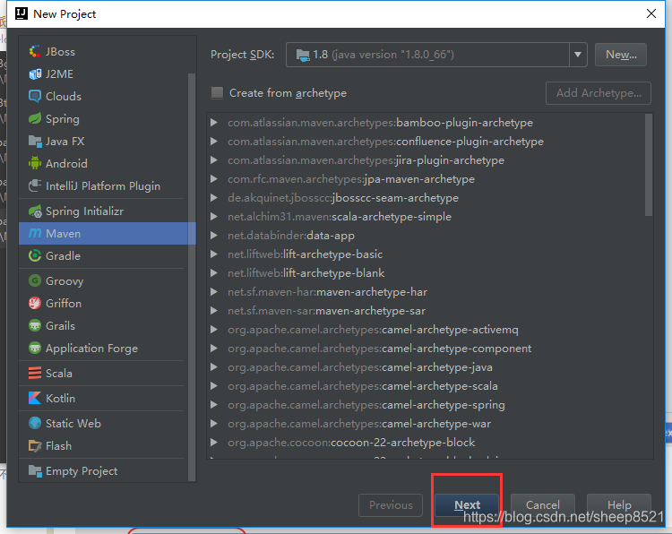Expand net.databinder:data-app entry
This screenshot has width=672, height=534.
[214, 236]
